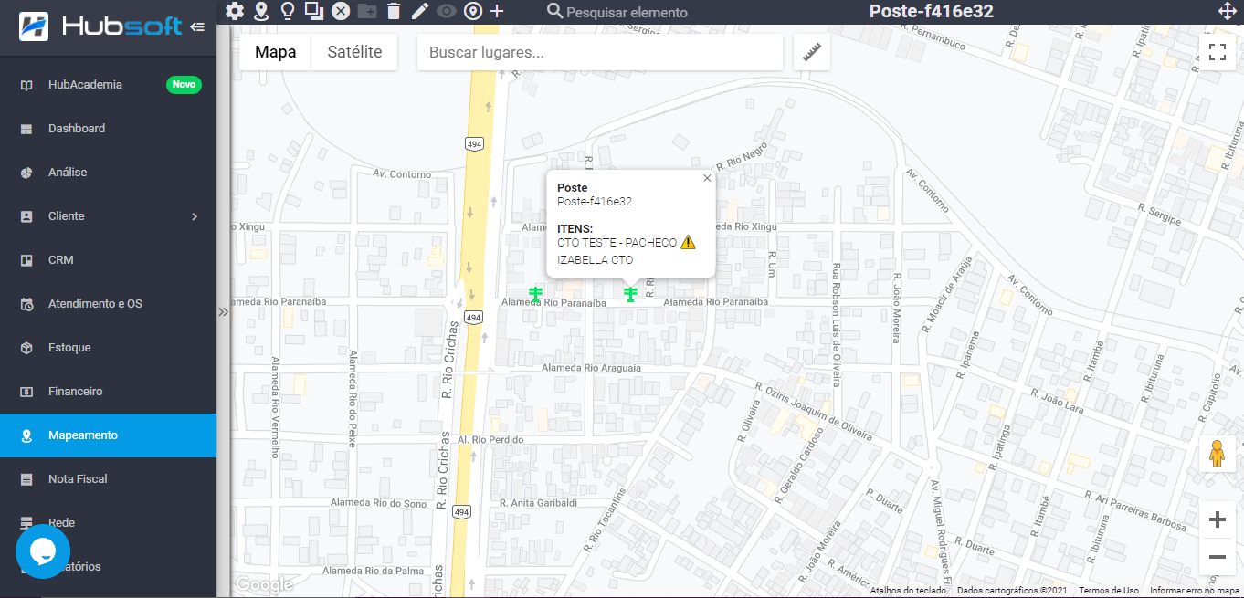Click the circled X cancel icon
The width and height of the screenshot is (1244, 598).
coord(341,11)
